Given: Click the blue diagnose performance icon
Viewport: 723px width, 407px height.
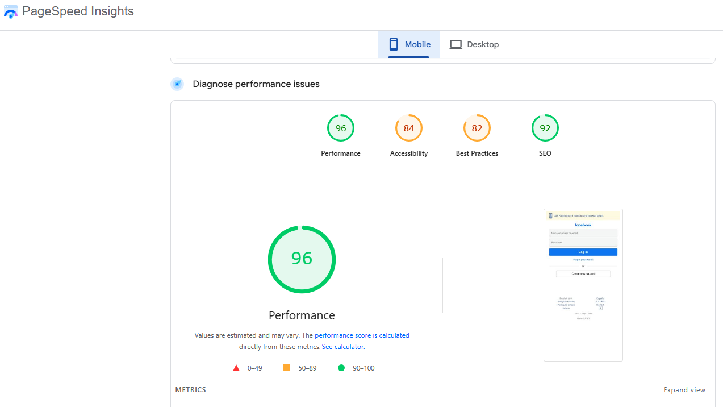Looking at the screenshot, I should pos(177,84).
